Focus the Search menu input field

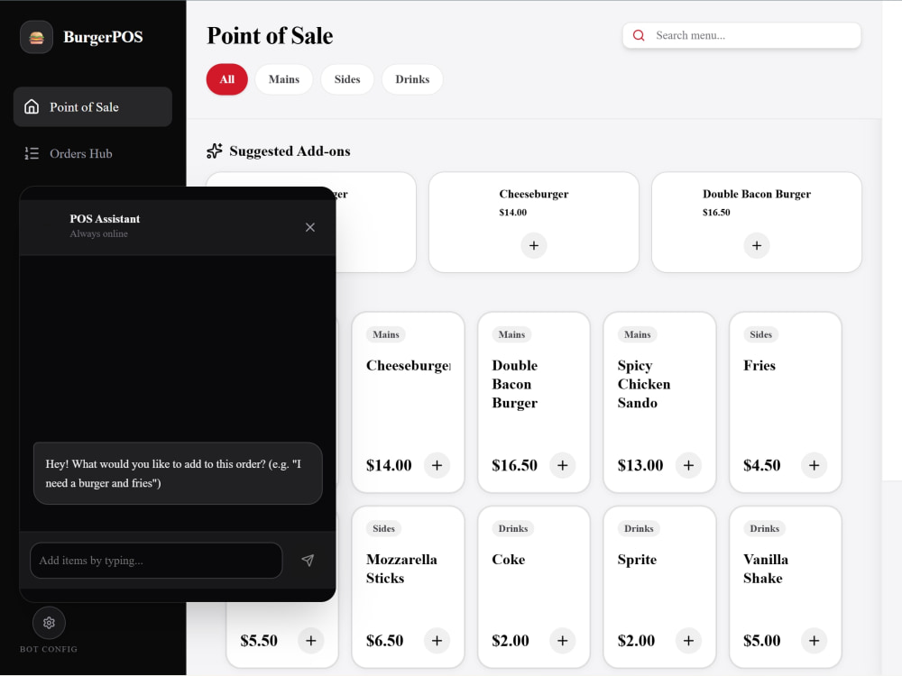click(742, 36)
